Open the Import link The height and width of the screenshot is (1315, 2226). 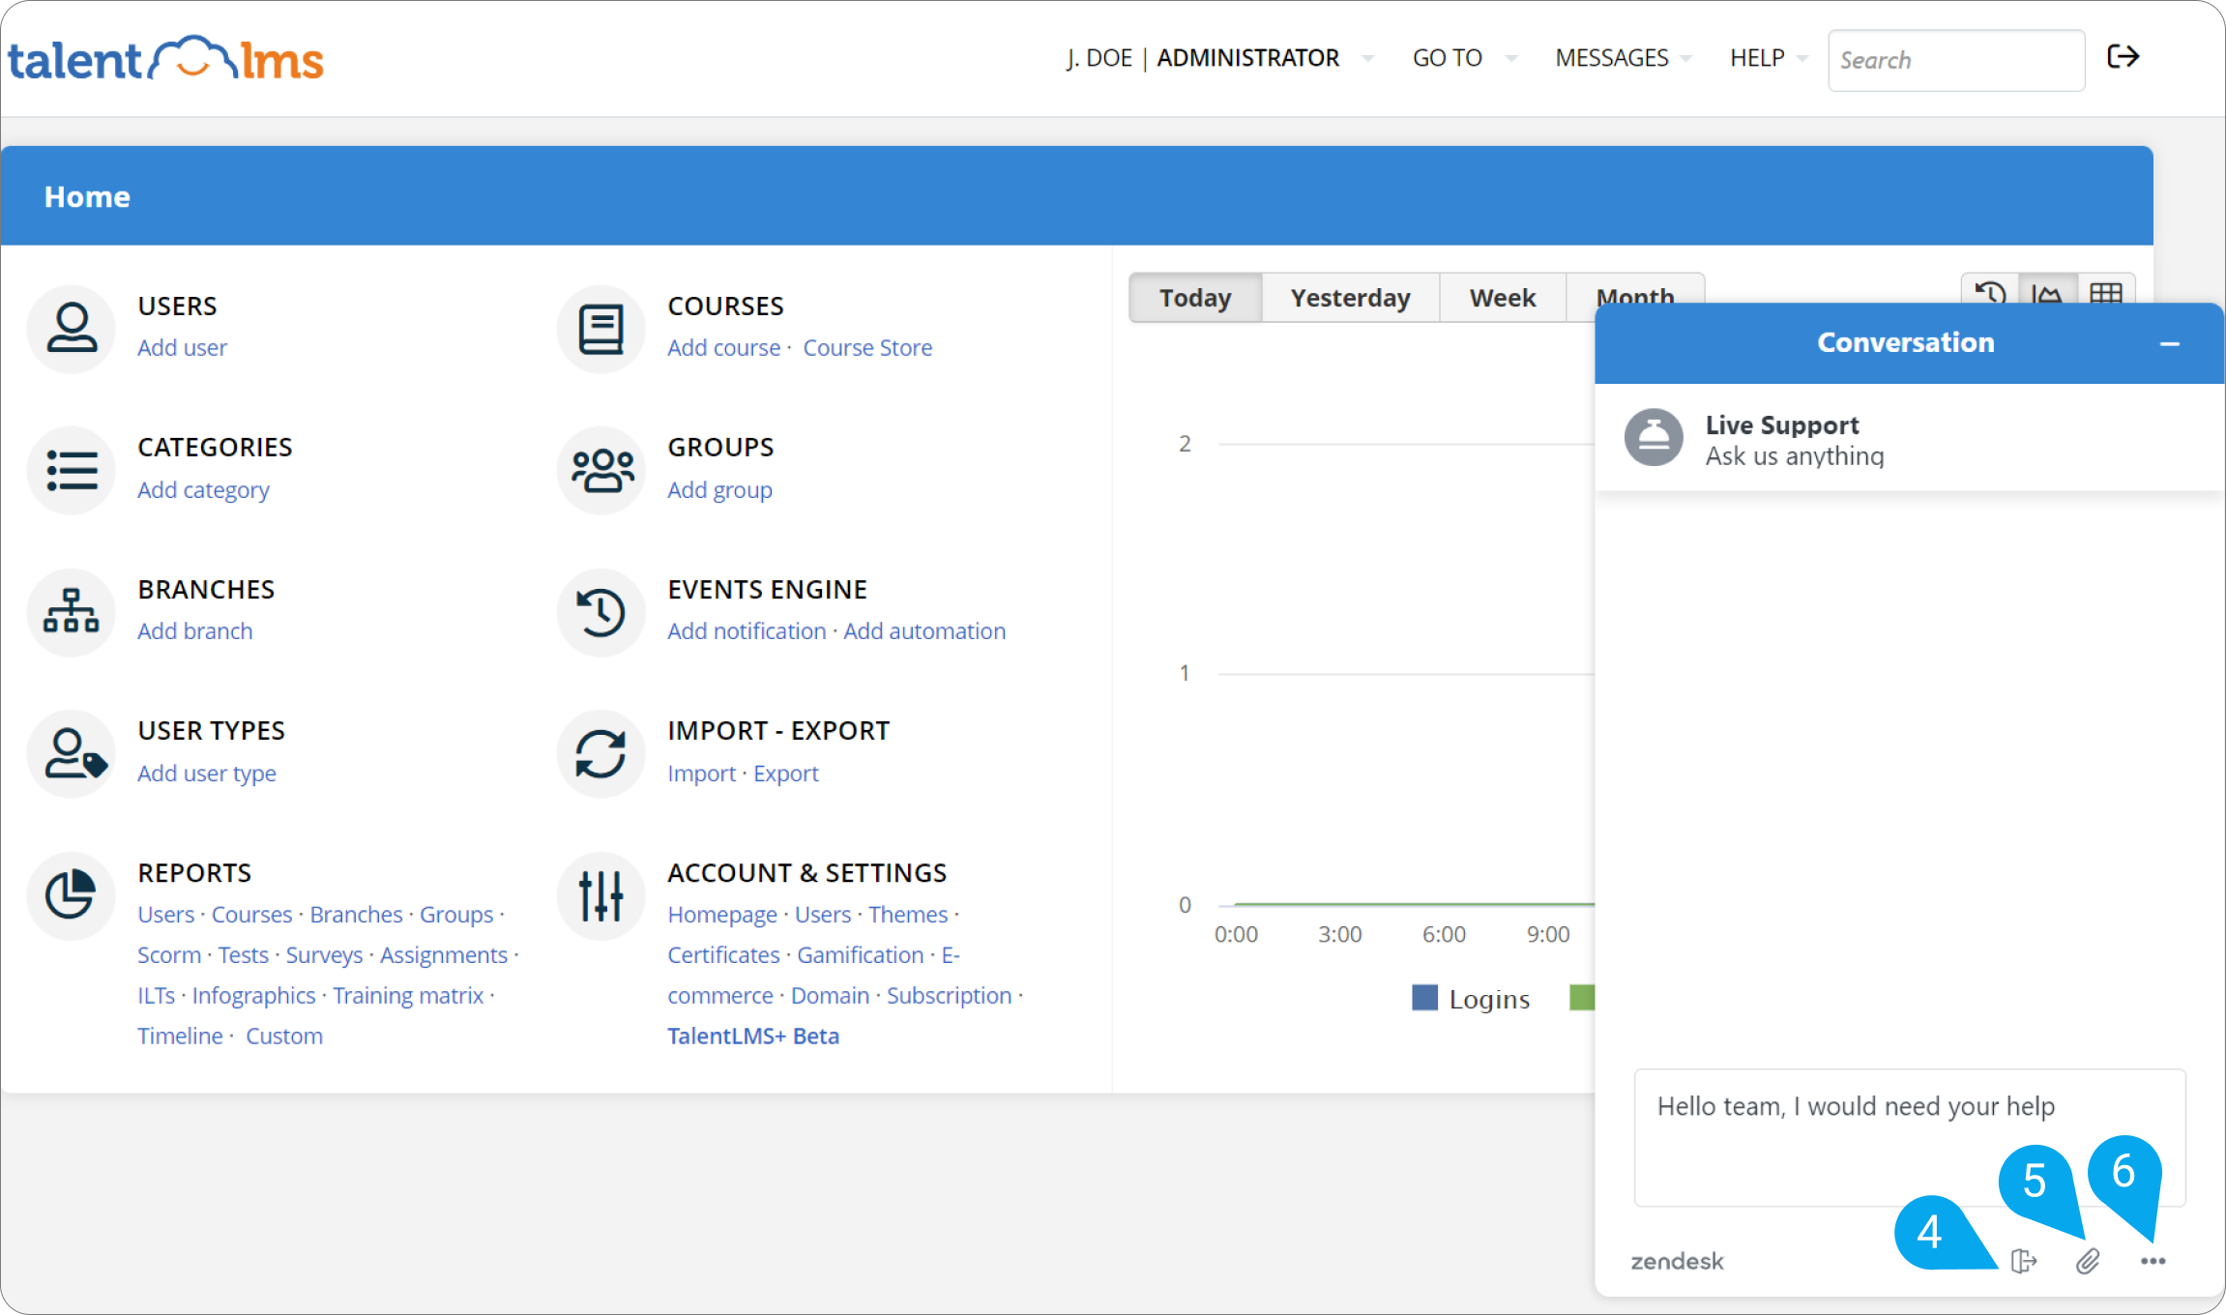click(701, 774)
